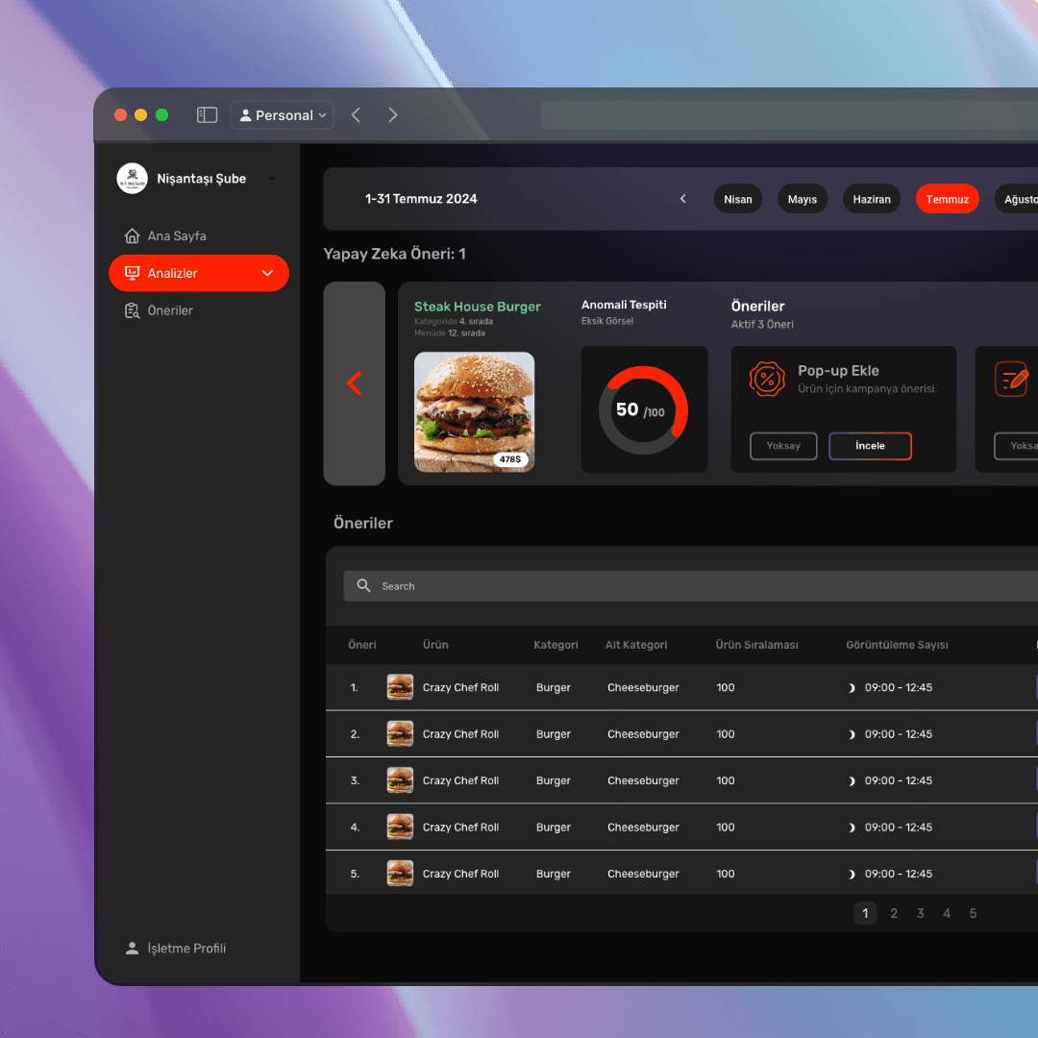Open Öneriler in the sidebar
The width and height of the screenshot is (1038, 1038).
click(x=170, y=310)
